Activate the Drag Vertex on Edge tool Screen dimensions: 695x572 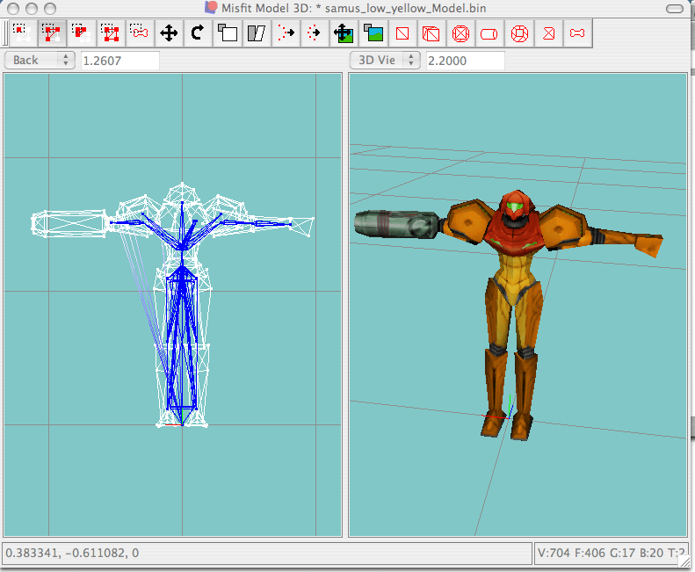pos(315,33)
